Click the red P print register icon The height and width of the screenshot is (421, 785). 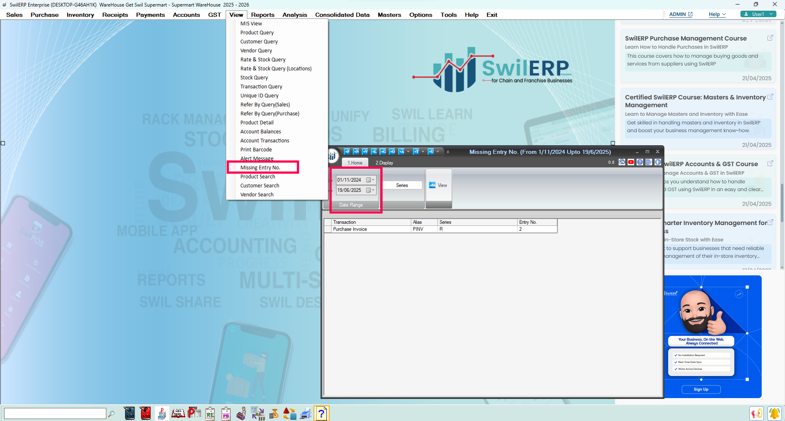click(194, 413)
